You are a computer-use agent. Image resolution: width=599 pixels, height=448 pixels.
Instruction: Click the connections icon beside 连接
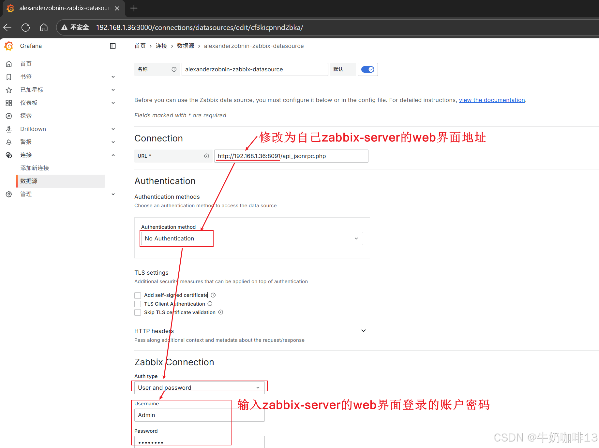pos(9,155)
